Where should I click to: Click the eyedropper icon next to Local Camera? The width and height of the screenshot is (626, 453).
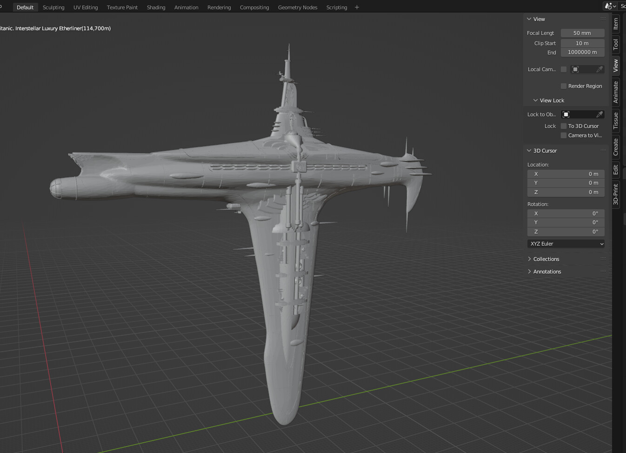pyautogui.click(x=600, y=69)
